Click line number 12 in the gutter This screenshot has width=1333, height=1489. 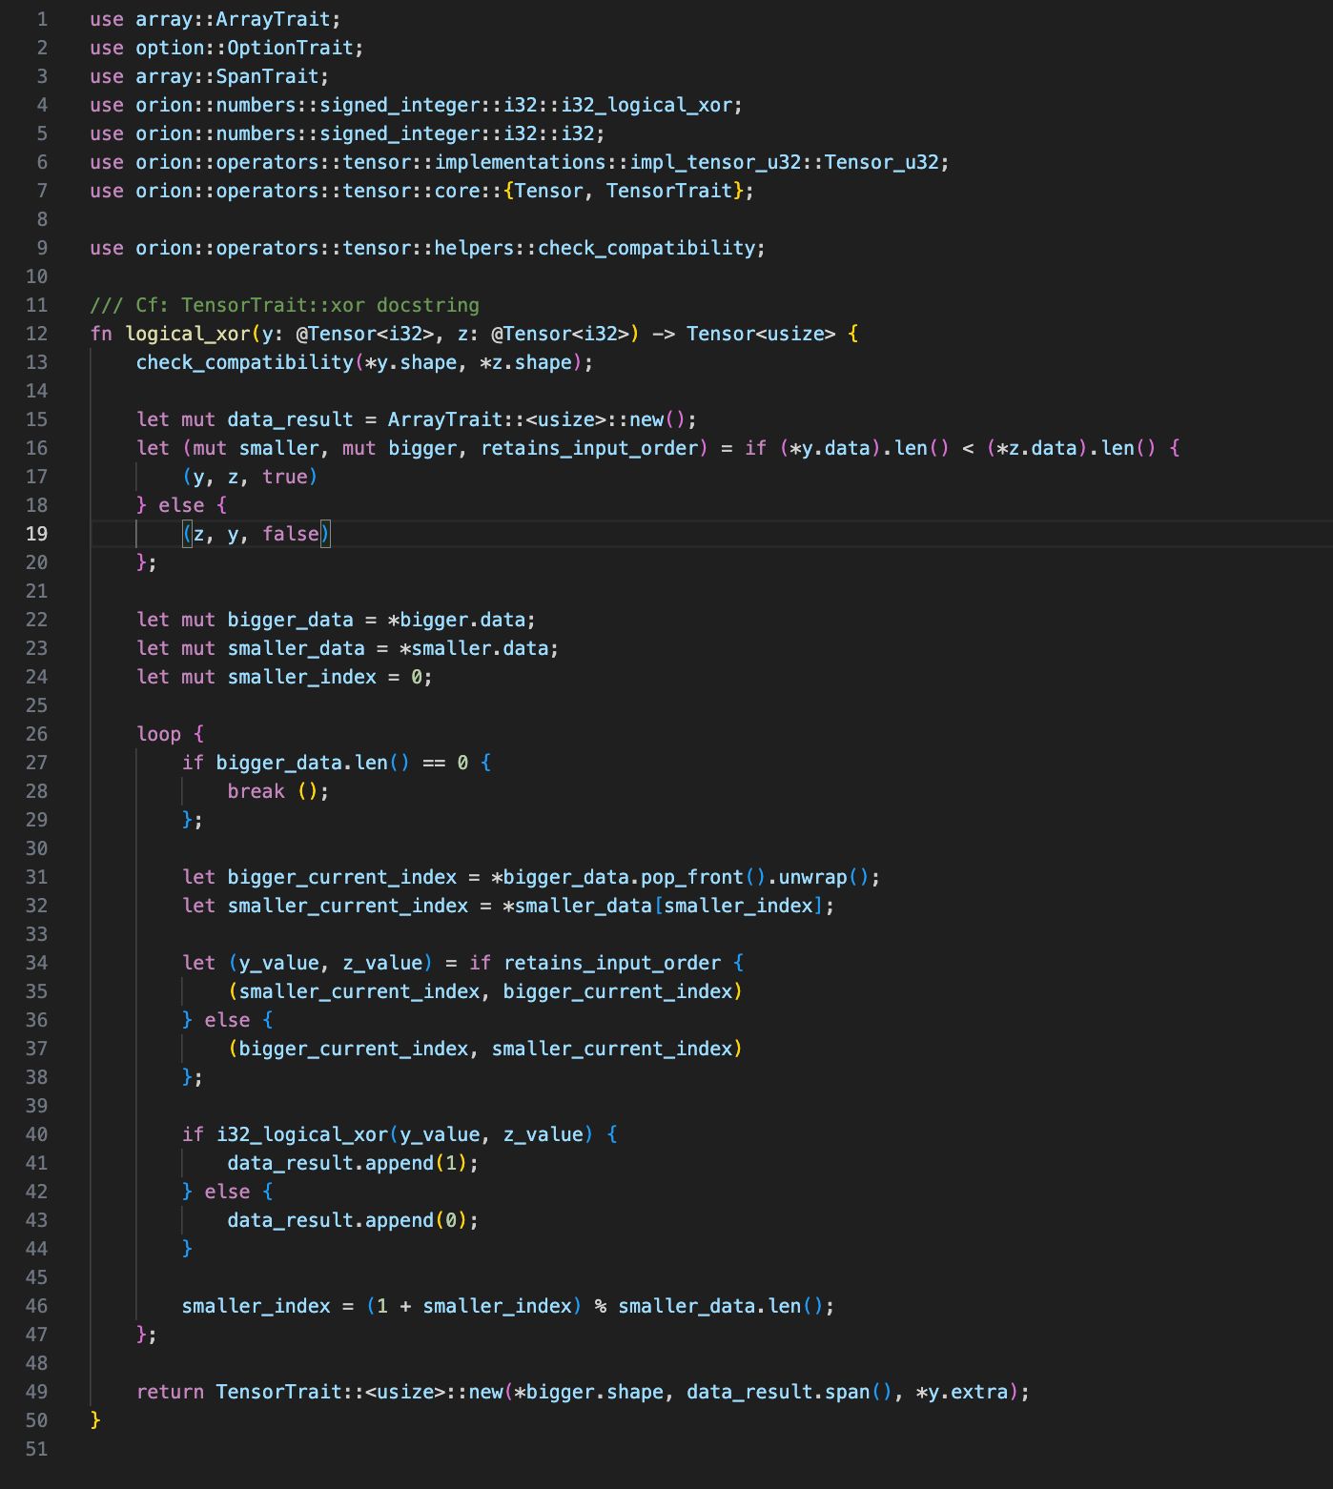pyautogui.click(x=36, y=334)
